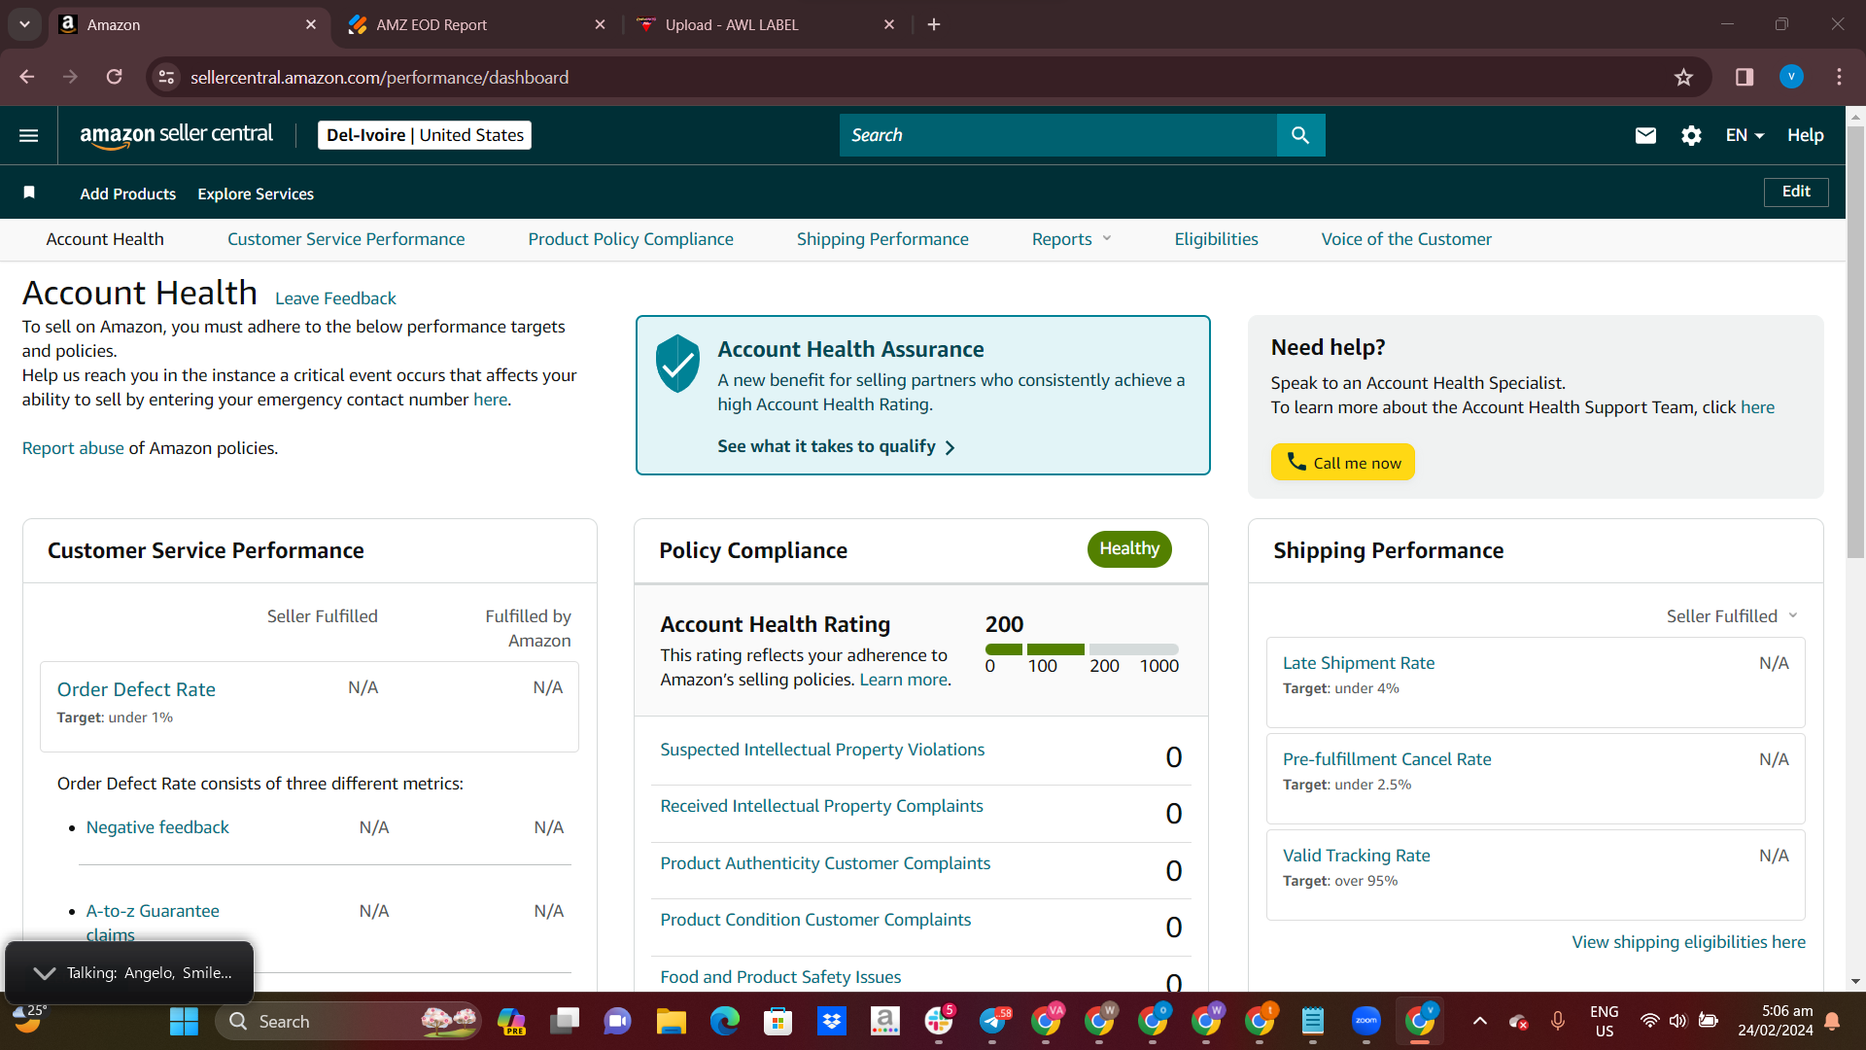Open the Chrome three-dot menu
The image size is (1866, 1050).
coord(1839,77)
